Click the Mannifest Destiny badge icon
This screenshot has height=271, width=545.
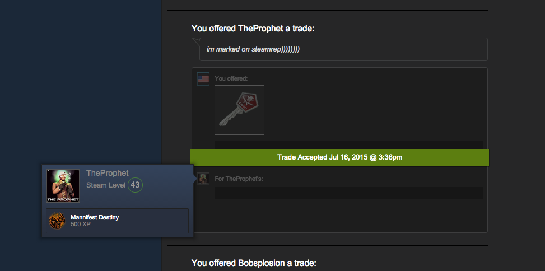coord(57,221)
